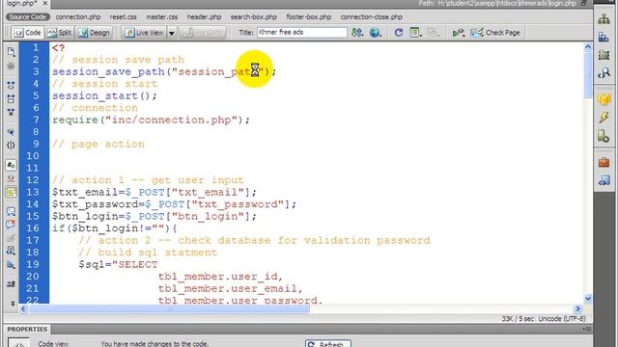Click Indent Code icon
618x347 pixels.
coord(11,283)
